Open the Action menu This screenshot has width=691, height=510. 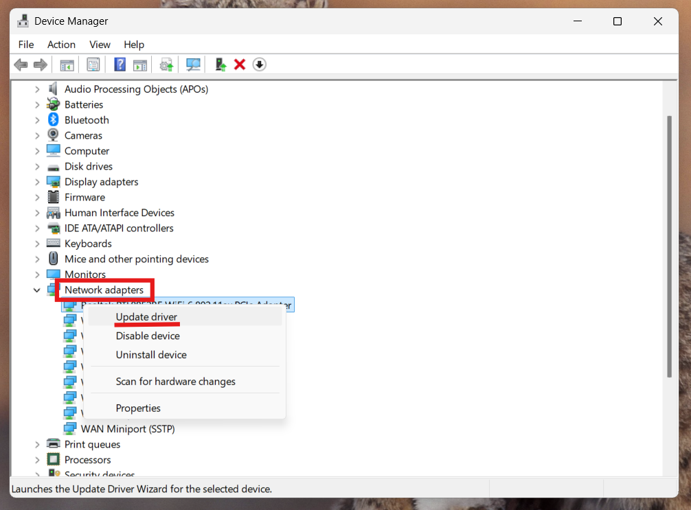(61, 44)
